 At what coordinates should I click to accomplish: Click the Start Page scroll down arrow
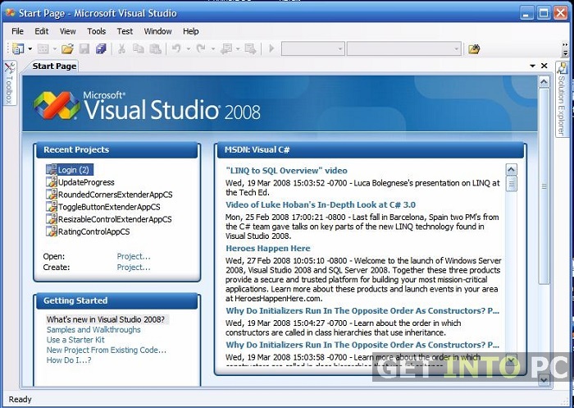[544, 380]
